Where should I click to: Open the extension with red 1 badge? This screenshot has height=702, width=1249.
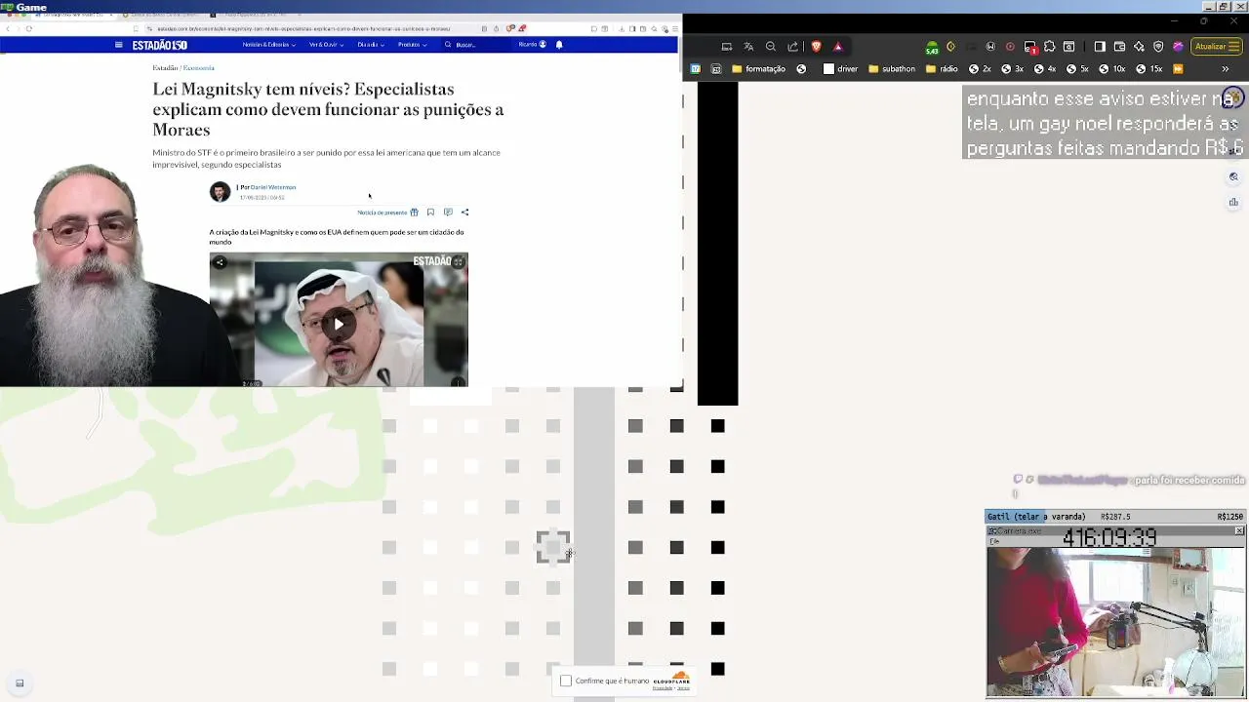[x=1030, y=47]
